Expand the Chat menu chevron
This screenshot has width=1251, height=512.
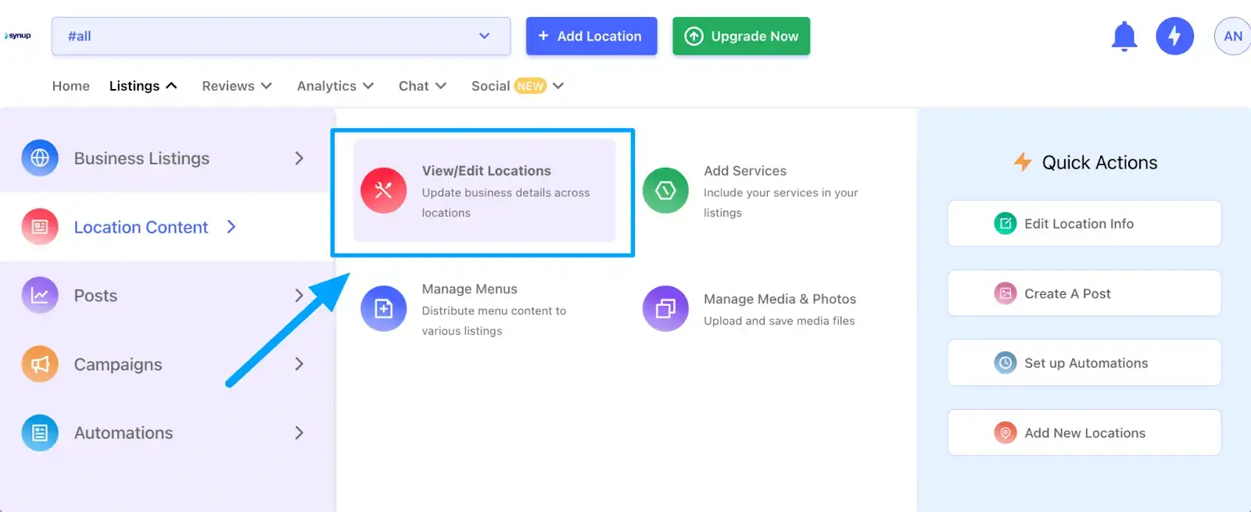441,86
